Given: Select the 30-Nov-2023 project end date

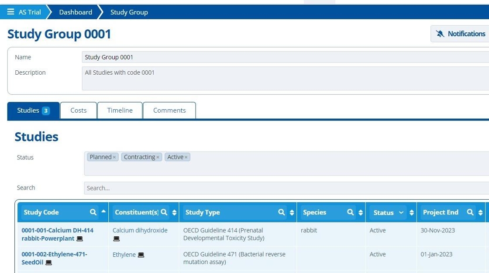Looking at the screenshot, I should pyautogui.click(x=437, y=230).
